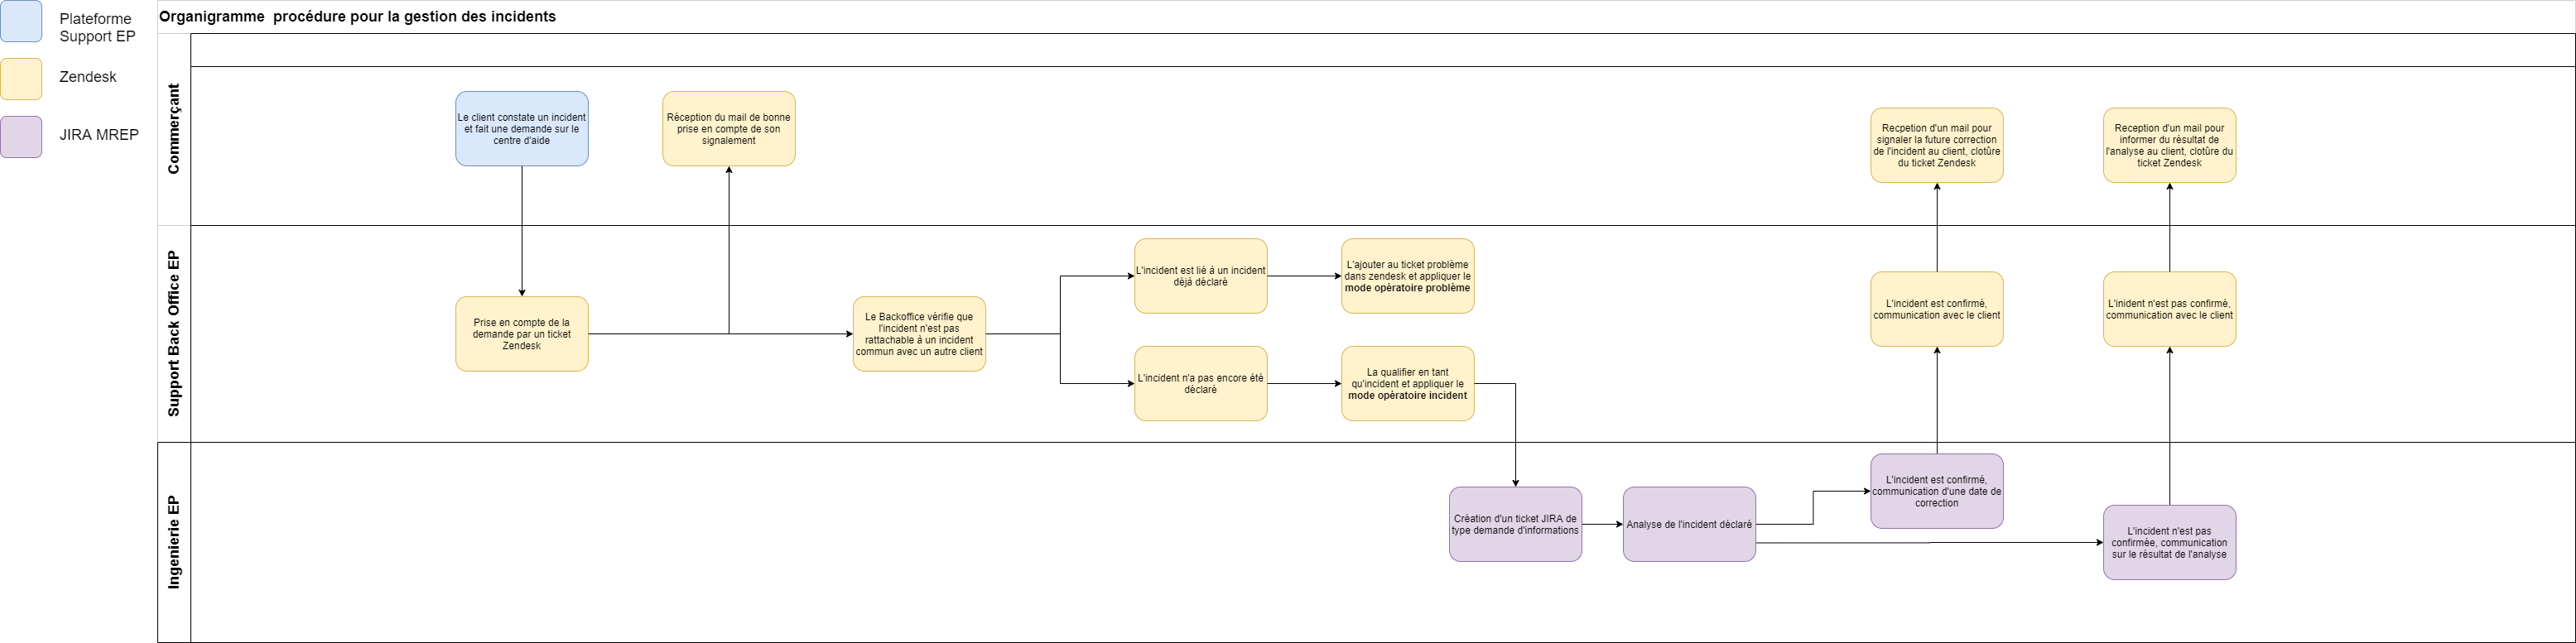Screen dimensions: 2576x643
Task: Click 'L'incident est lié à un incident déjà déclaré'
Action: pos(1200,276)
